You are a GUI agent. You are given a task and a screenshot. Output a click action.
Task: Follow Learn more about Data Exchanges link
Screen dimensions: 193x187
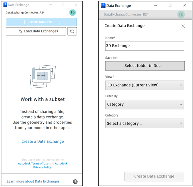33,181
